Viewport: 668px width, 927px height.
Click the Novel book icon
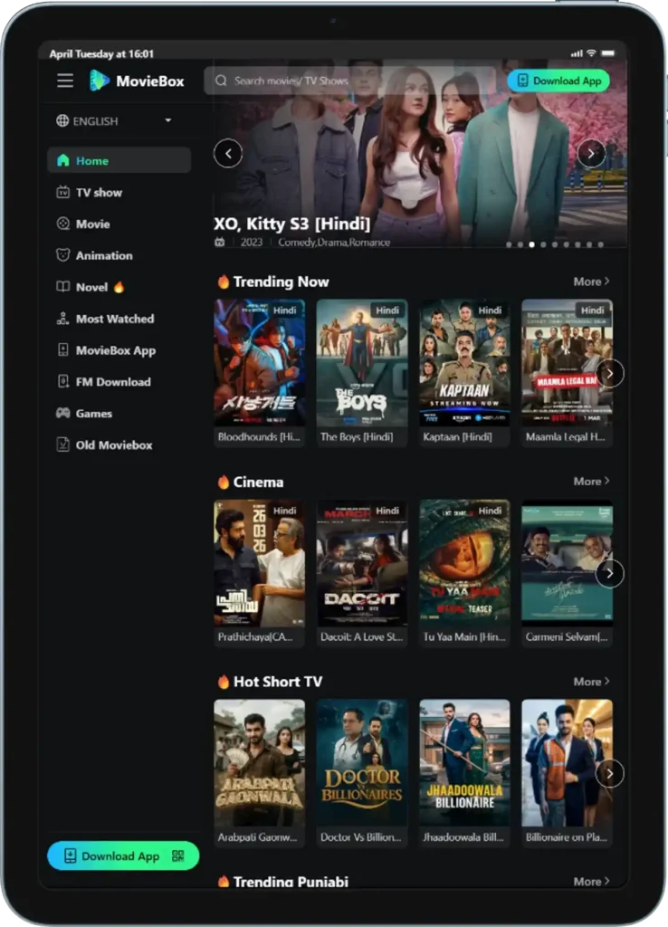pyautogui.click(x=62, y=287)
